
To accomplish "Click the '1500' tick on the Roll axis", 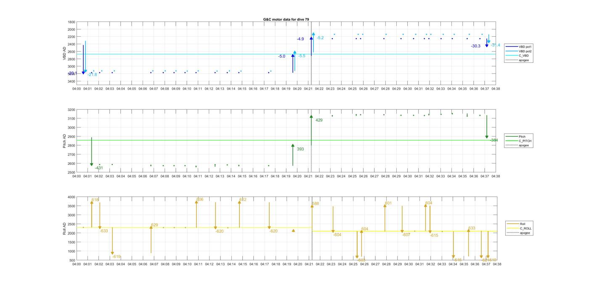I will [72, 242].
